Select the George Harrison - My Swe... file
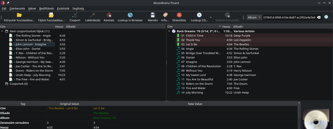Image resolution: width=333 pixels, height=129 pixels. (x=34, y=62)
